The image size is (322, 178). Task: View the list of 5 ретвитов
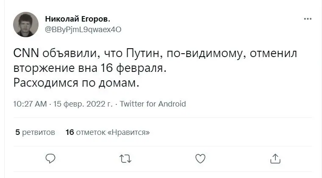pyautogui.click(x=35, y=132)
